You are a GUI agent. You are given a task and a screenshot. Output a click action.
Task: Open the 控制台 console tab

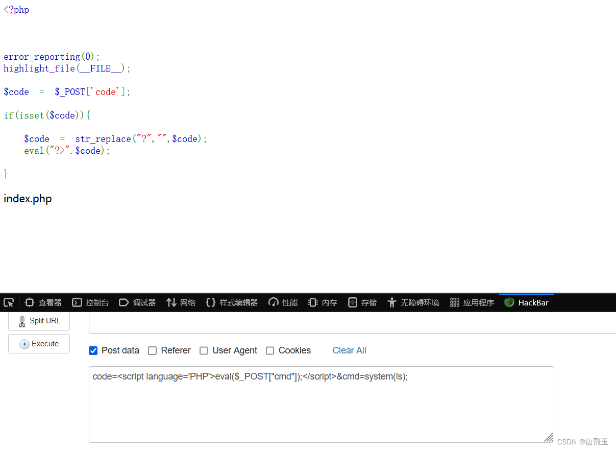coord(90,302)
